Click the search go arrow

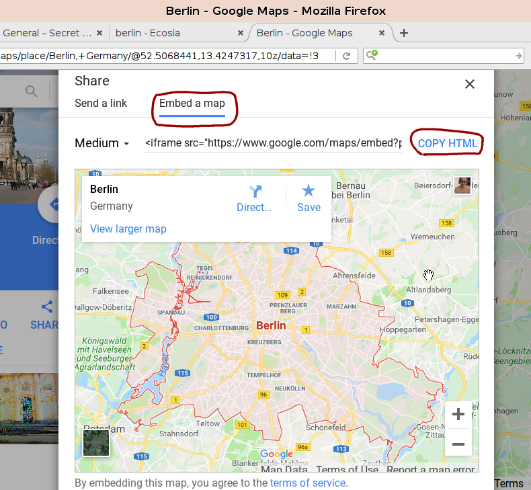[x=518, y=56]
